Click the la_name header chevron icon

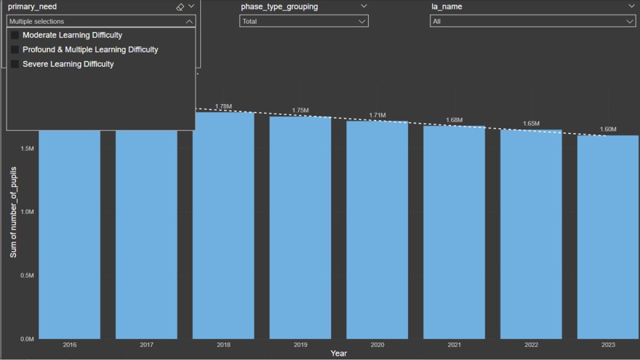tap(632, 7)
